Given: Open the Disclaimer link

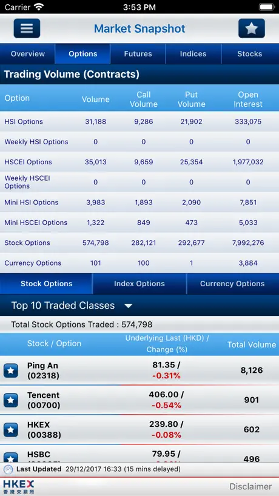Looking at the screenshot, I should pyautogui.click(x=250, y=486).
